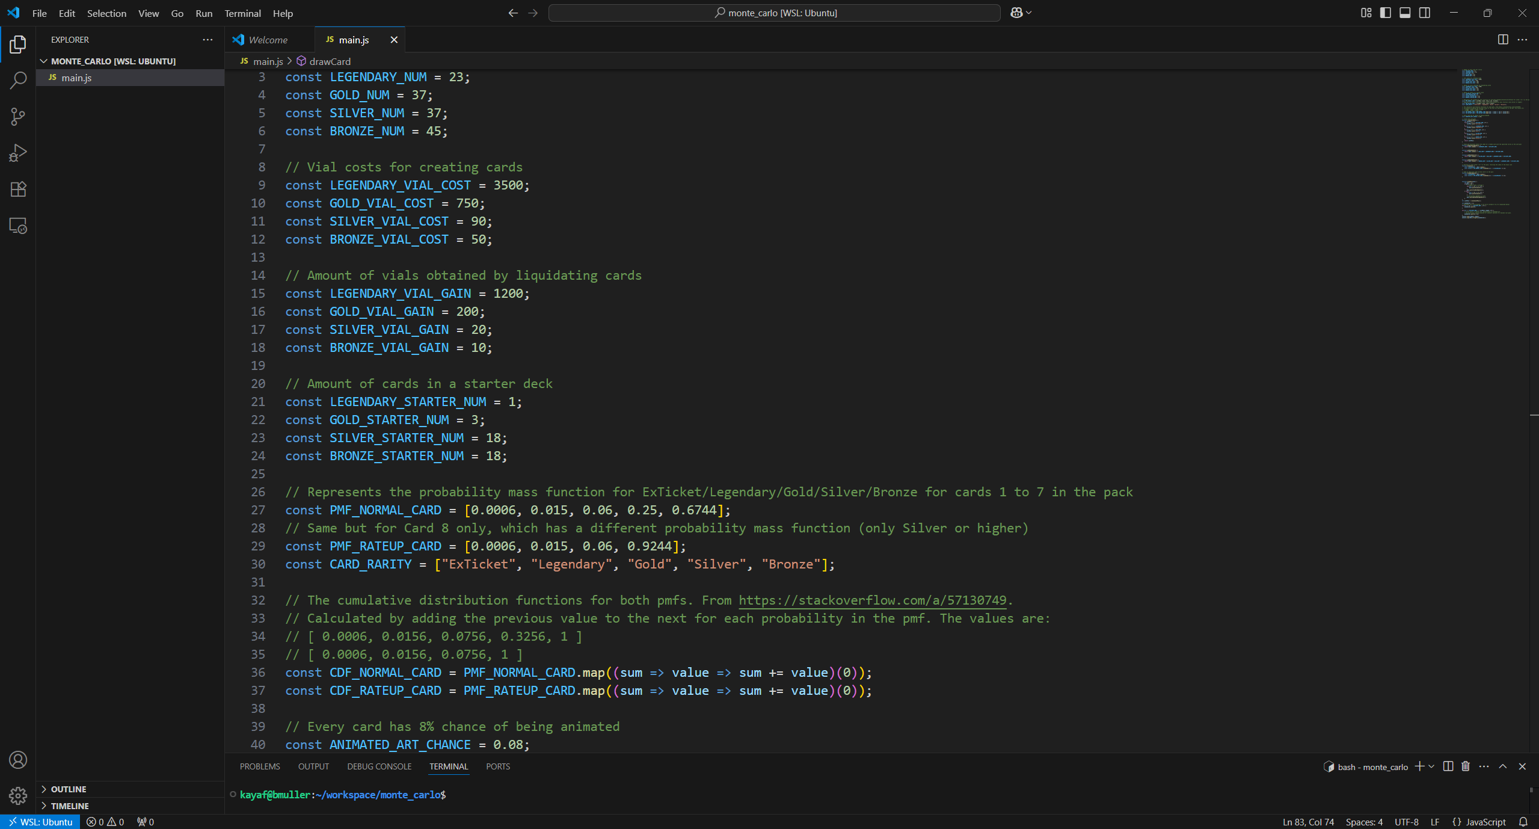Click Ln 83, Col 74 go-to-line
This screenshot has width=1539, height=829.
pos(1308,822)
